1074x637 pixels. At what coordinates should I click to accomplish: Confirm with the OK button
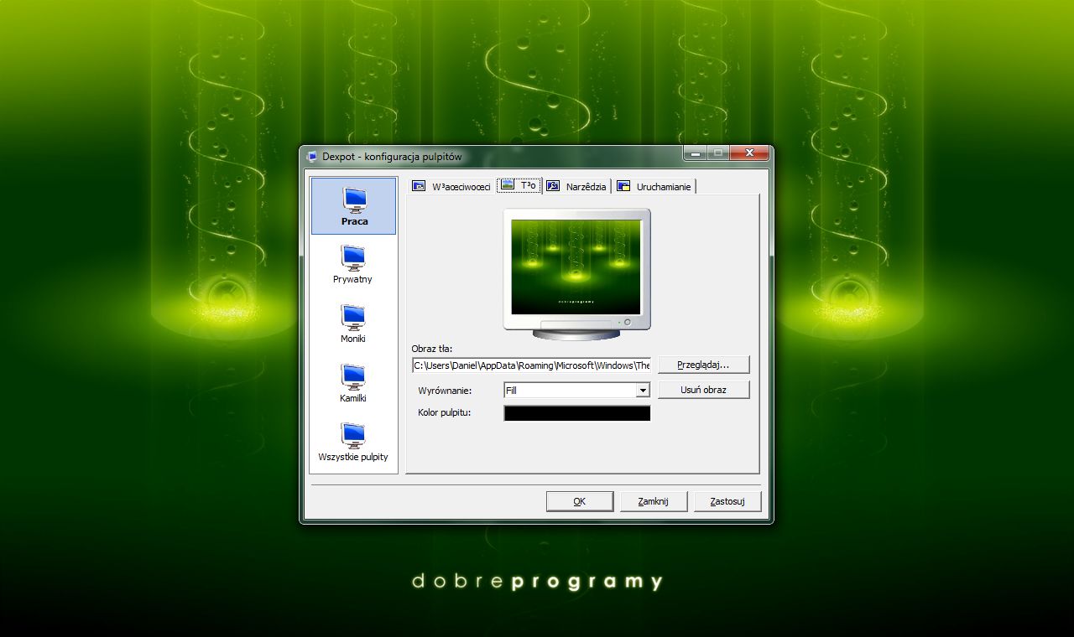point(579,501)
